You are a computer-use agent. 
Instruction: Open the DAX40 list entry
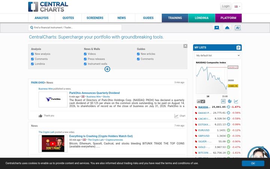(x=205, y=113)
